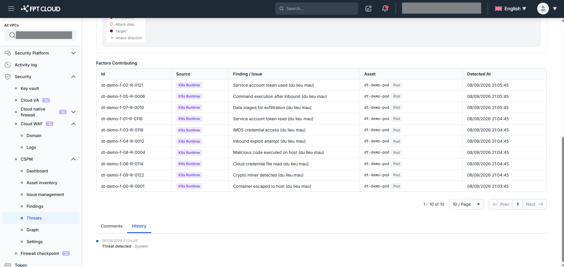Click 'IMDS credential access' issue

pyautogui.click(x=269, y=130)
